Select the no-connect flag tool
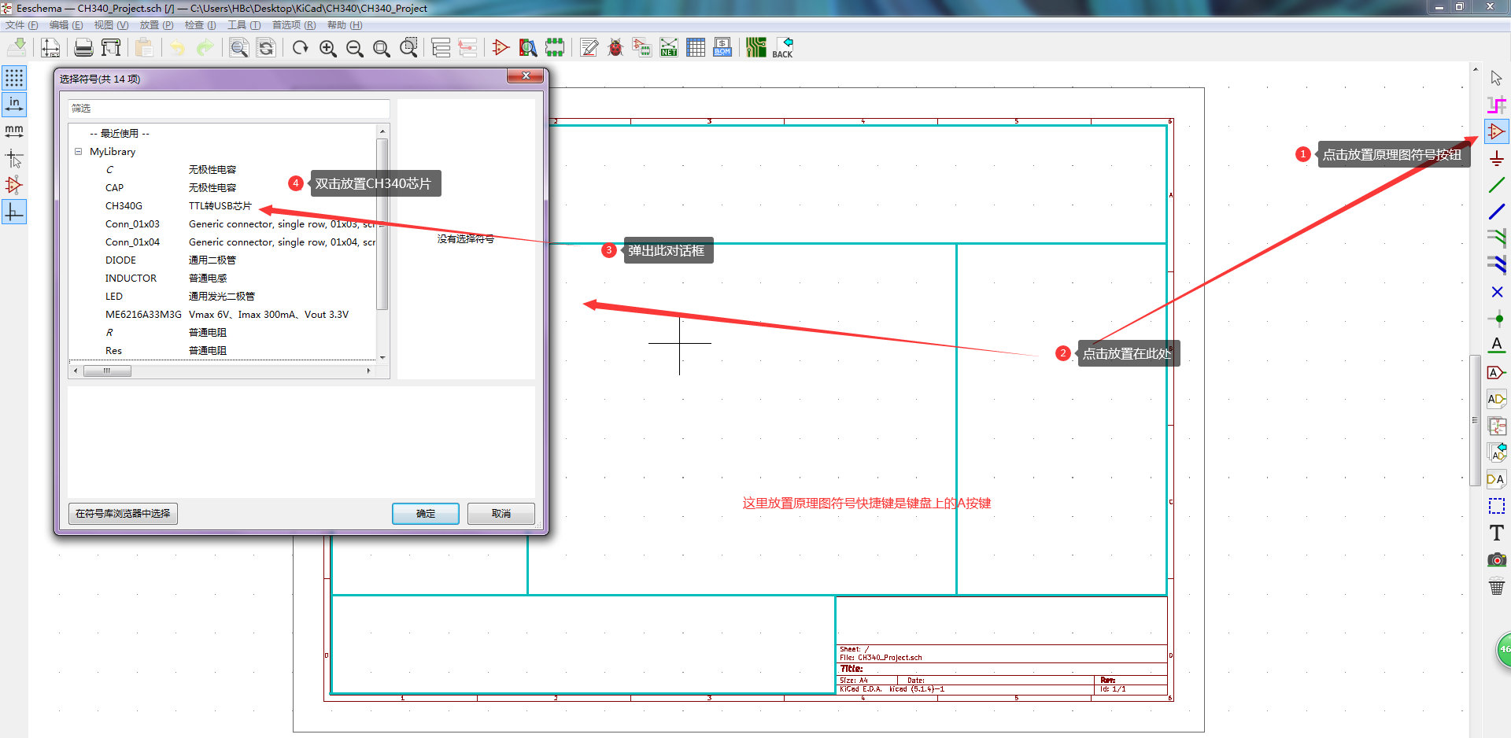Screen dimensions: 1511x738 (x=1497, y=292)
